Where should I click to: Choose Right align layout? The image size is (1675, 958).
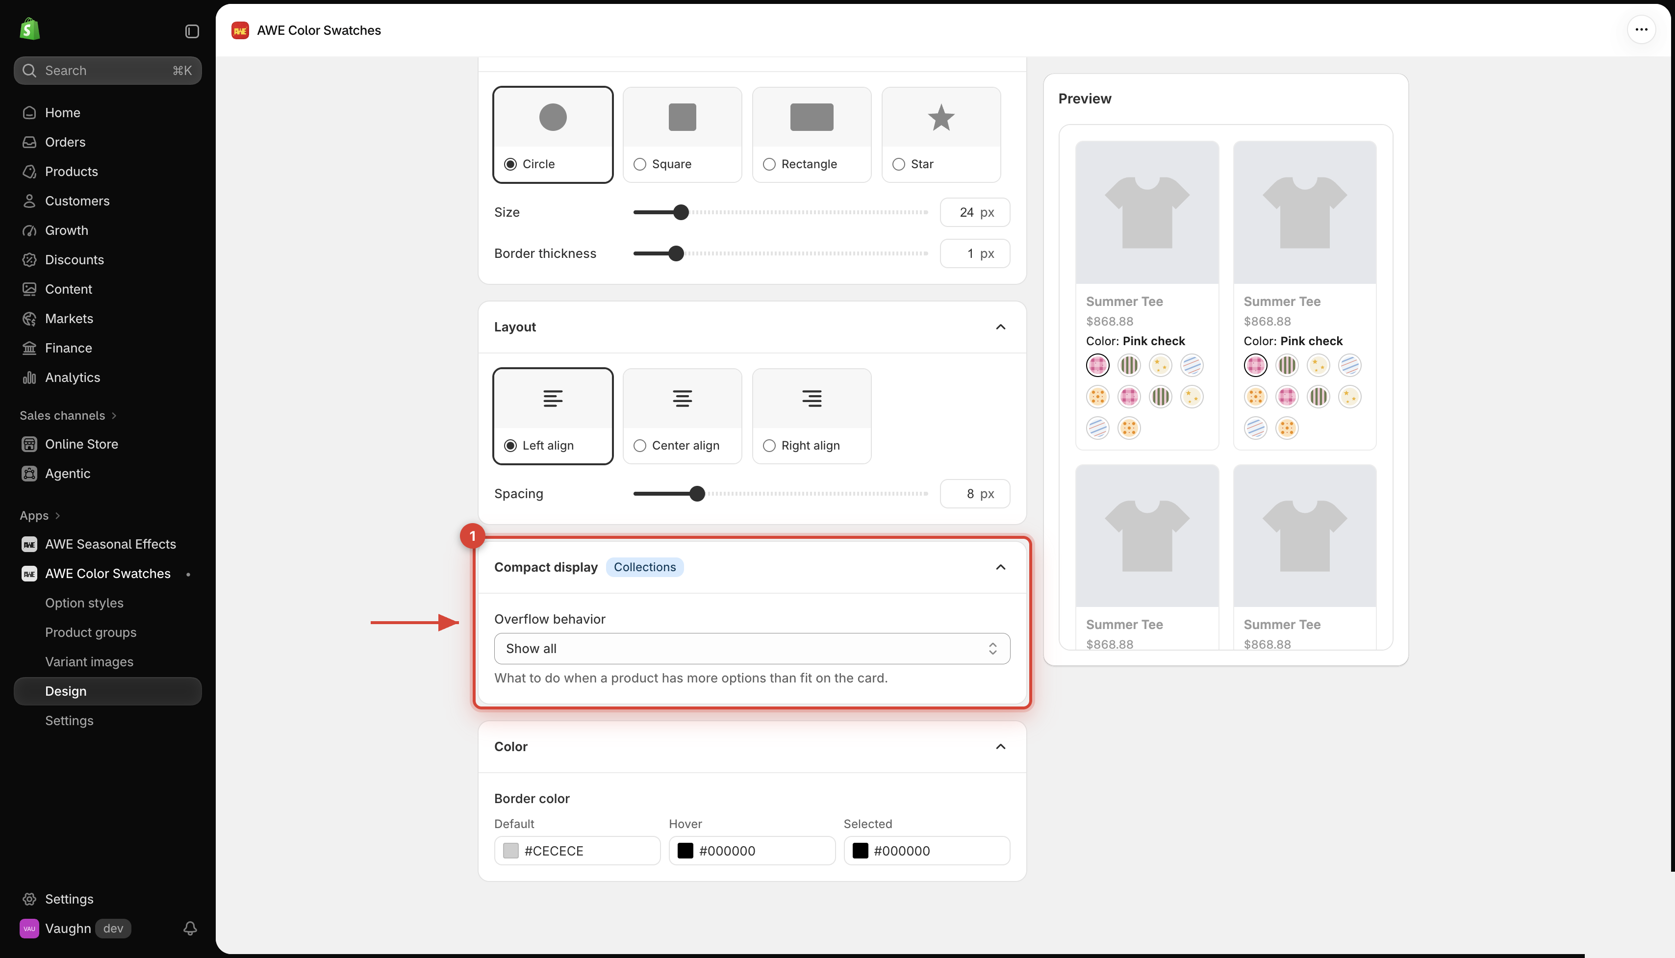coord(812,416)
